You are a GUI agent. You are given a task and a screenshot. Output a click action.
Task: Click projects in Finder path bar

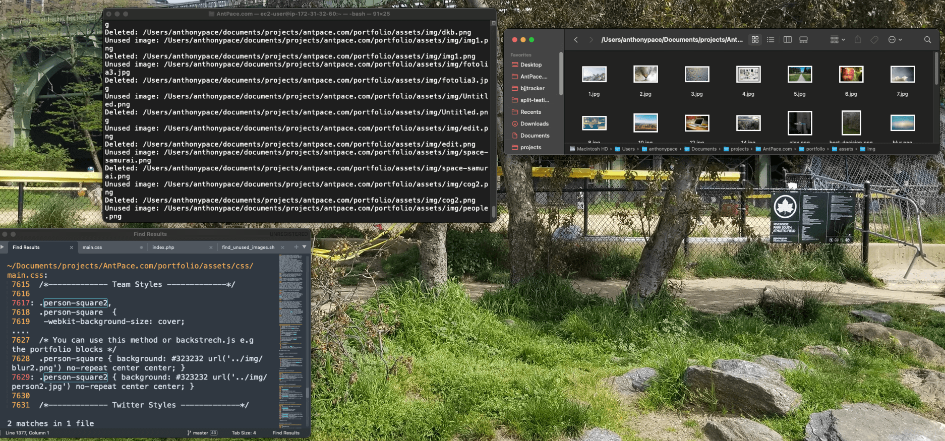tap(736, 149)
